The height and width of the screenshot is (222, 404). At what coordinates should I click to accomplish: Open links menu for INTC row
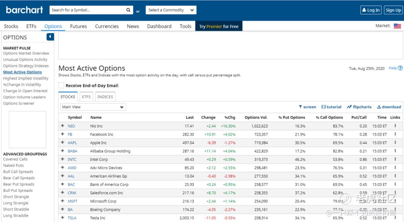coord(395,159)
